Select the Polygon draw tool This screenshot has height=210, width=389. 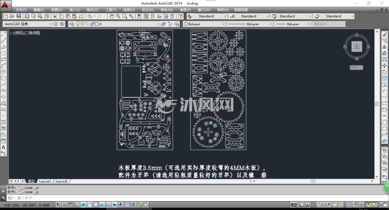(3, 53)
